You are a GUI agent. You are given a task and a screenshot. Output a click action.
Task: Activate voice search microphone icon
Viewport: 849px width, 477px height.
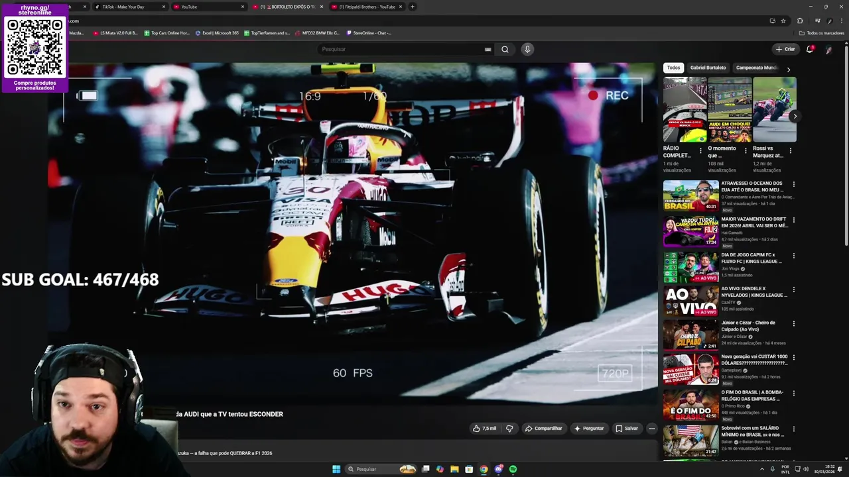(x=527, y=49)
